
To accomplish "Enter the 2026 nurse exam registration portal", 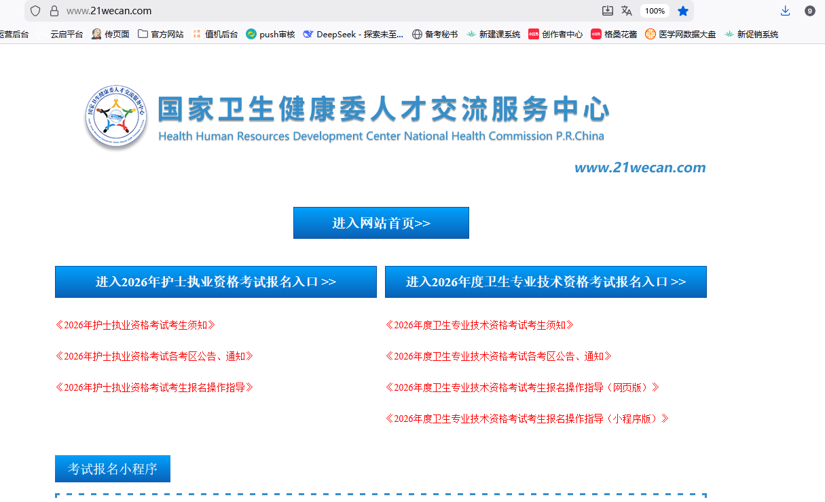I will [x=215, y=282].
